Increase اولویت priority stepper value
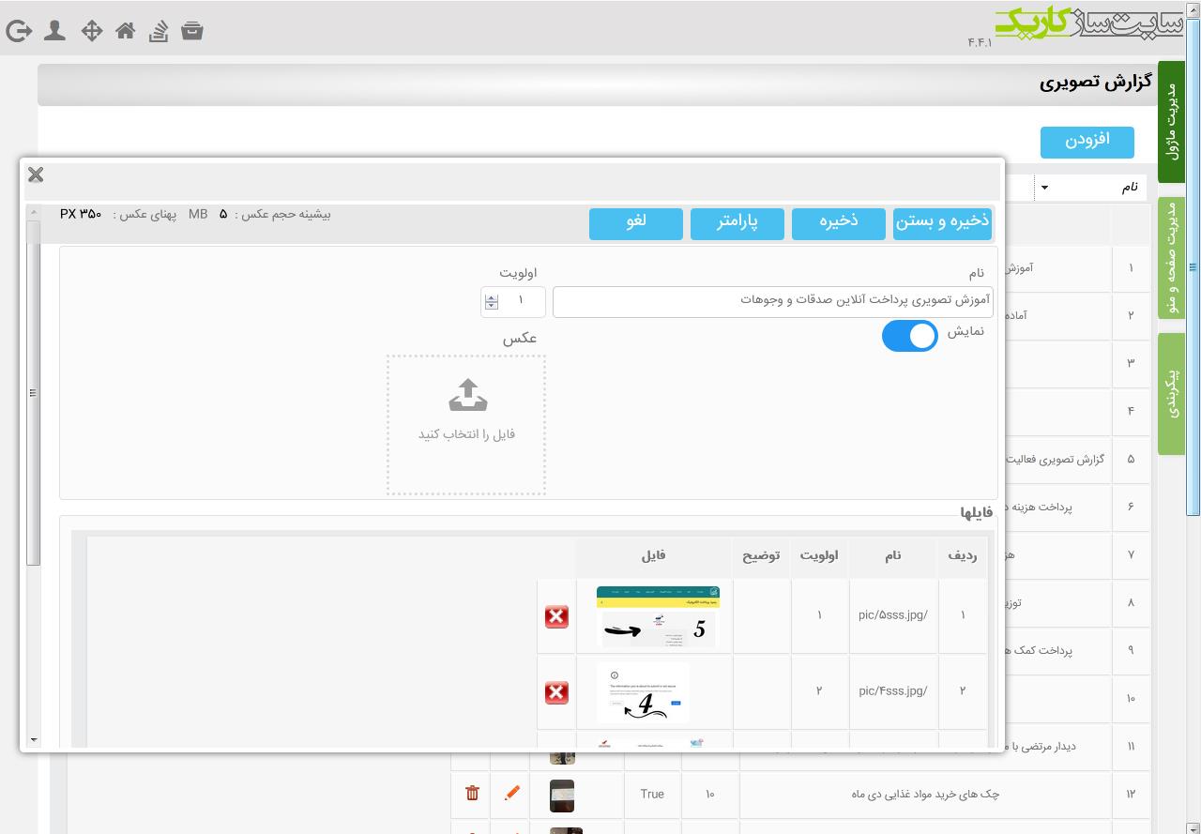 (x=492, y=297)
